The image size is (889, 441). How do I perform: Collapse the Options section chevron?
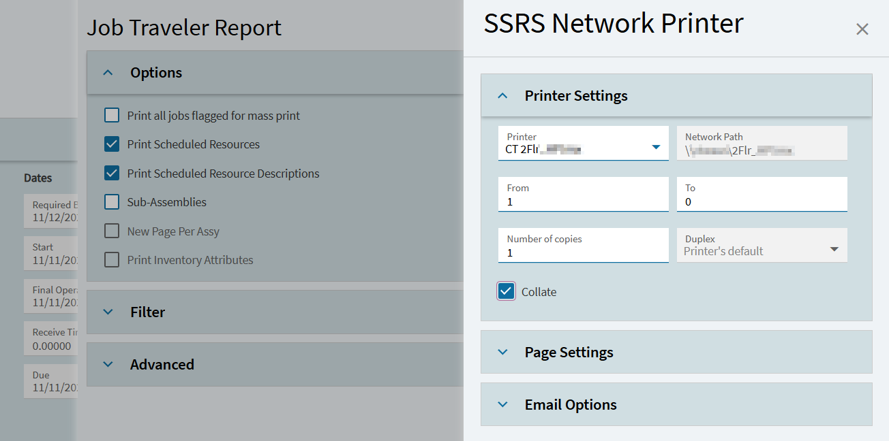[108, 72]
